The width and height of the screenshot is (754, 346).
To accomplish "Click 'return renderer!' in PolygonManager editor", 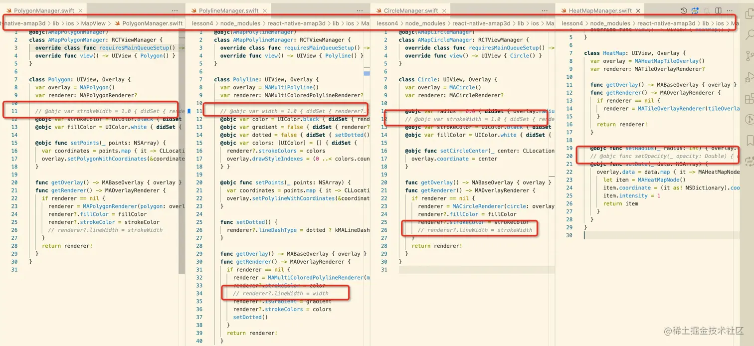I will 67,246.
